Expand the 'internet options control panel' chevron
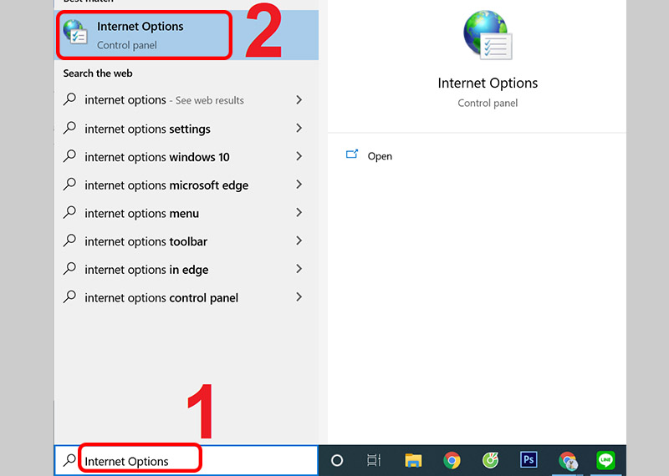This screenshot has height=476, width=669. tap(299, 297)
